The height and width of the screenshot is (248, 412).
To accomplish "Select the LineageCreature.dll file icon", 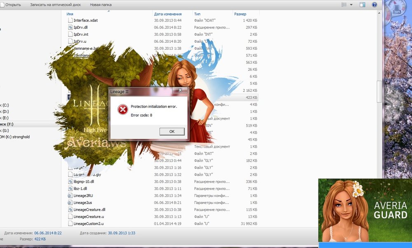I will point(70,209).
